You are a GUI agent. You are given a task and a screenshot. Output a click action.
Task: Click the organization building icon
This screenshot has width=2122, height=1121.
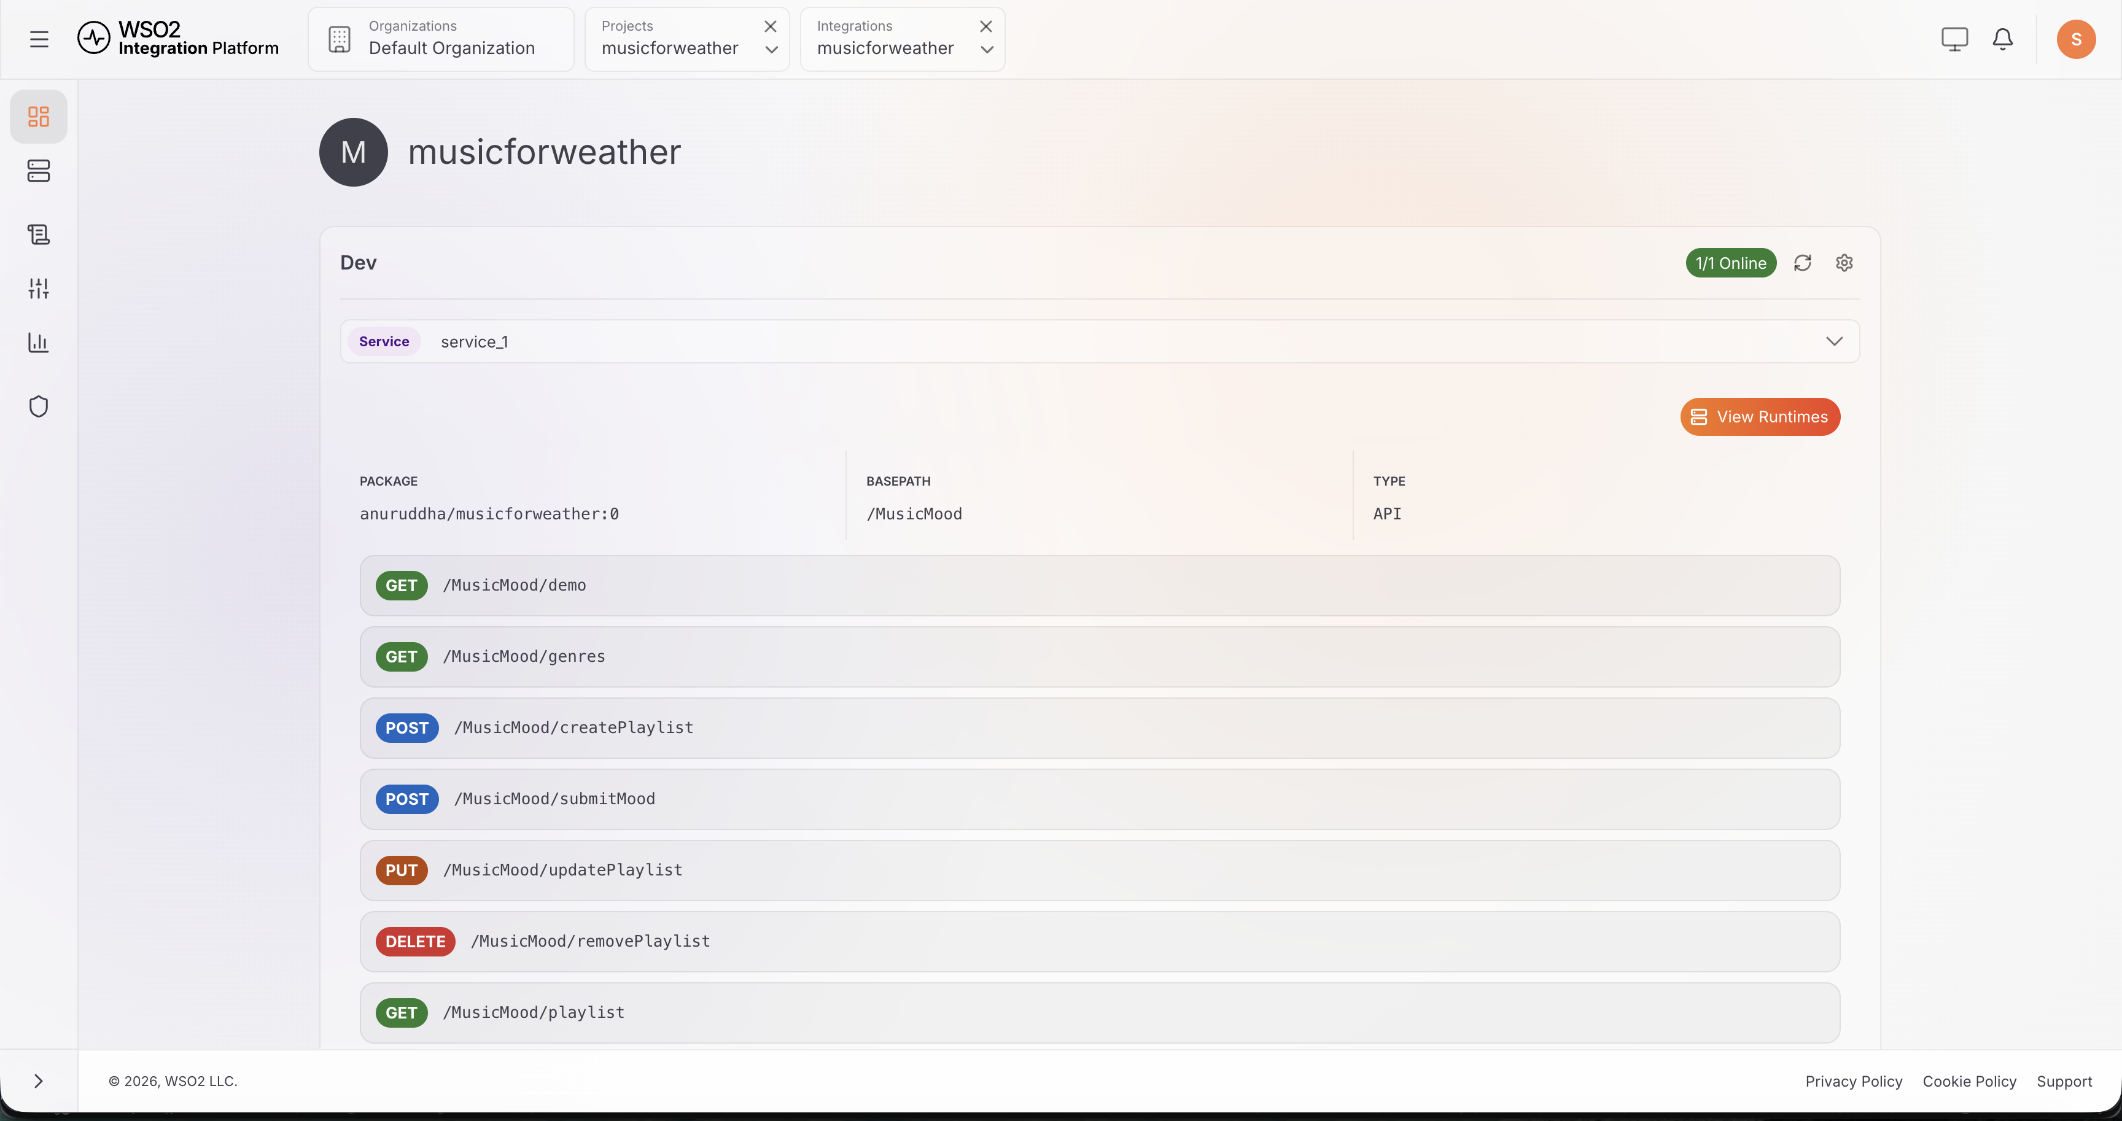click(340, 39)
